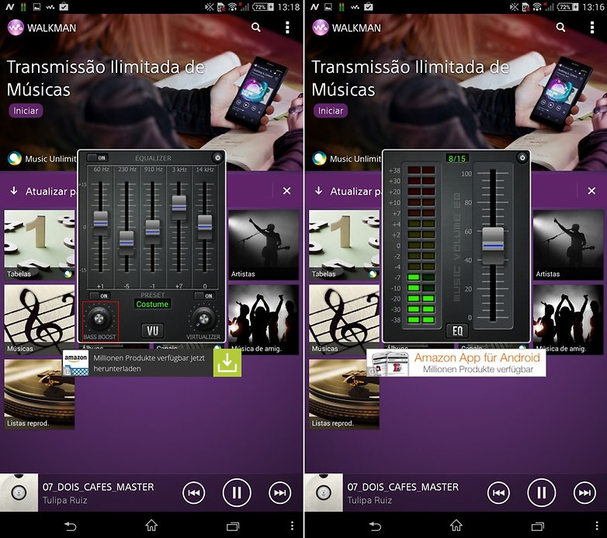Click the Virtualizer knob
This screenshot has width=607, height=538.
pos(203,319)
